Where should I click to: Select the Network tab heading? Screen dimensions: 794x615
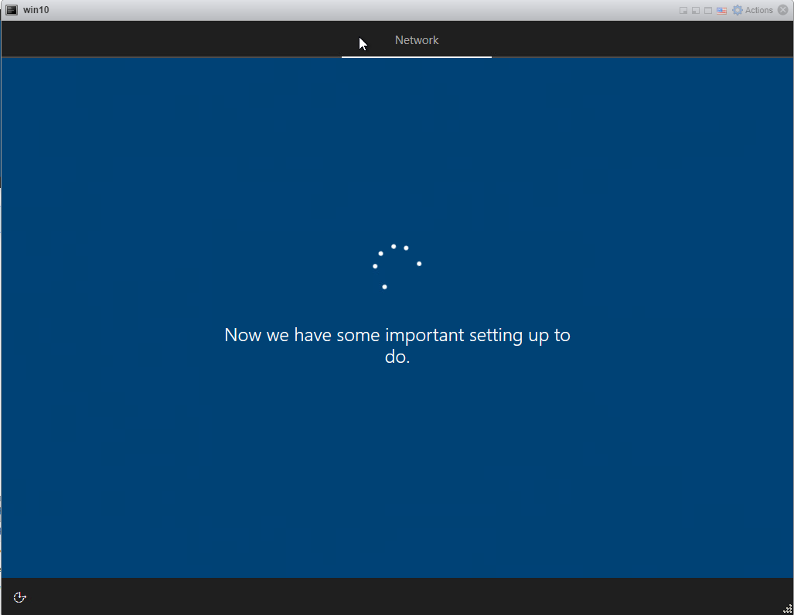pos(416,40)
